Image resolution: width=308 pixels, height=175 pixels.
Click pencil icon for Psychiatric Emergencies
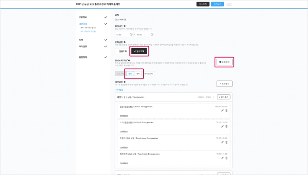coord(222,157)
